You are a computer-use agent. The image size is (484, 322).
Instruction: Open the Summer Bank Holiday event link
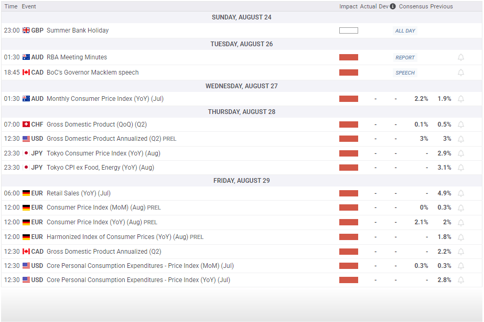[78, 30]
